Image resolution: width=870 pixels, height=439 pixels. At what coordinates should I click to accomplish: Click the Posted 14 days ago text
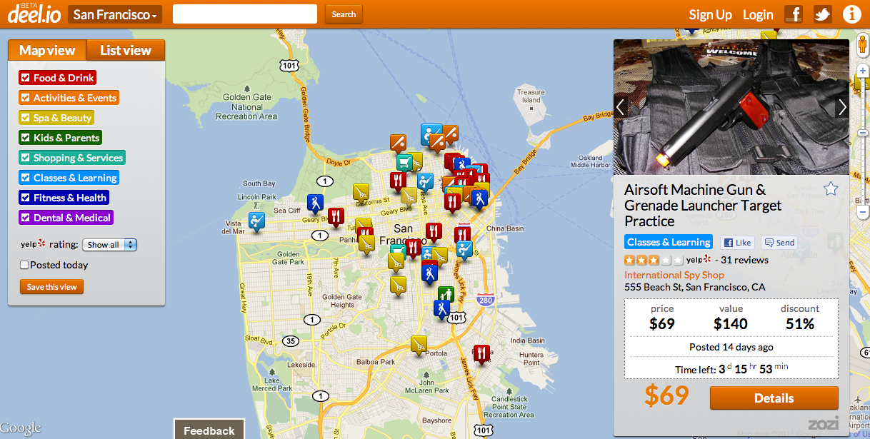731,347
